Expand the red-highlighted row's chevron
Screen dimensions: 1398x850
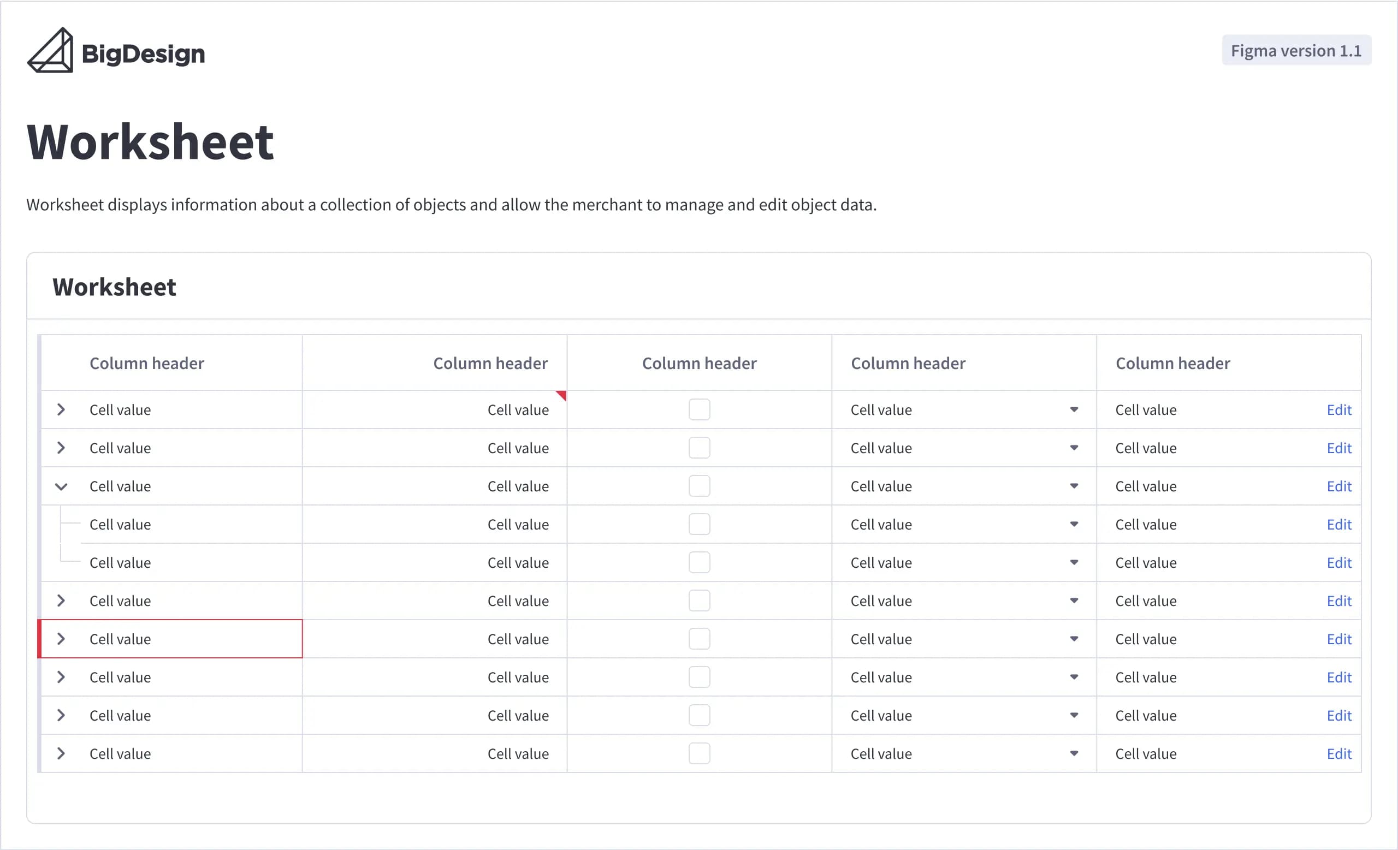click(61, 639)
